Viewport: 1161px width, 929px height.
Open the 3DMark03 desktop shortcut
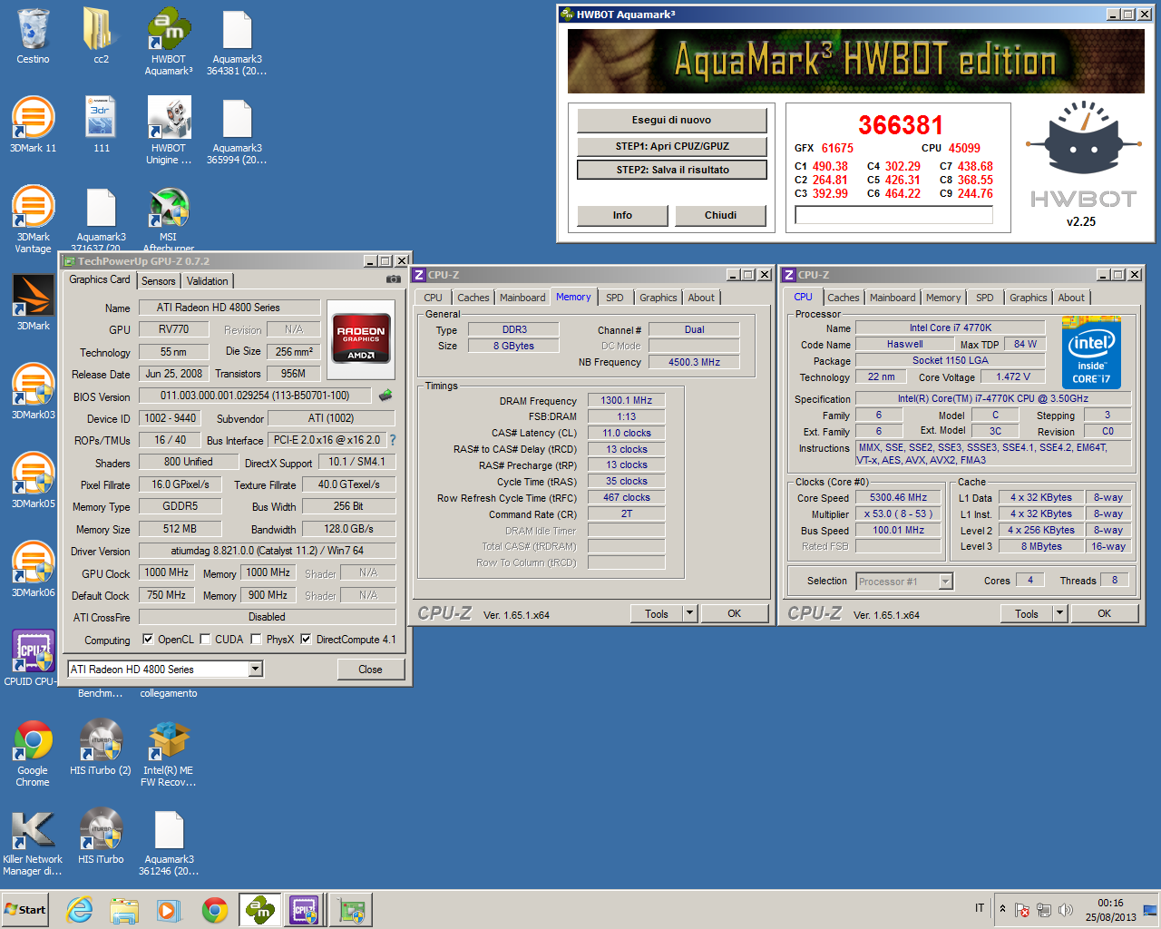click(33, 392)
